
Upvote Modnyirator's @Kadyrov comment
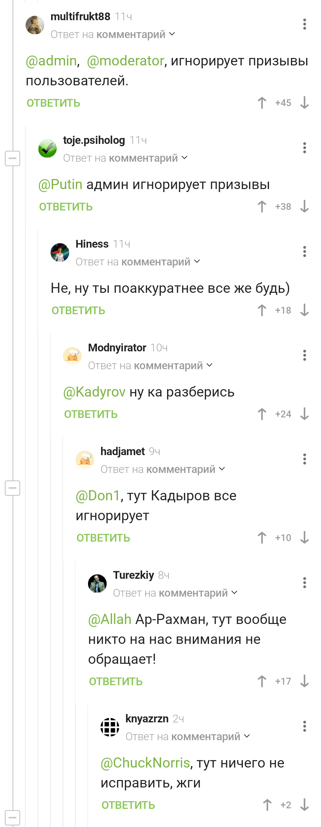point(262,414)
